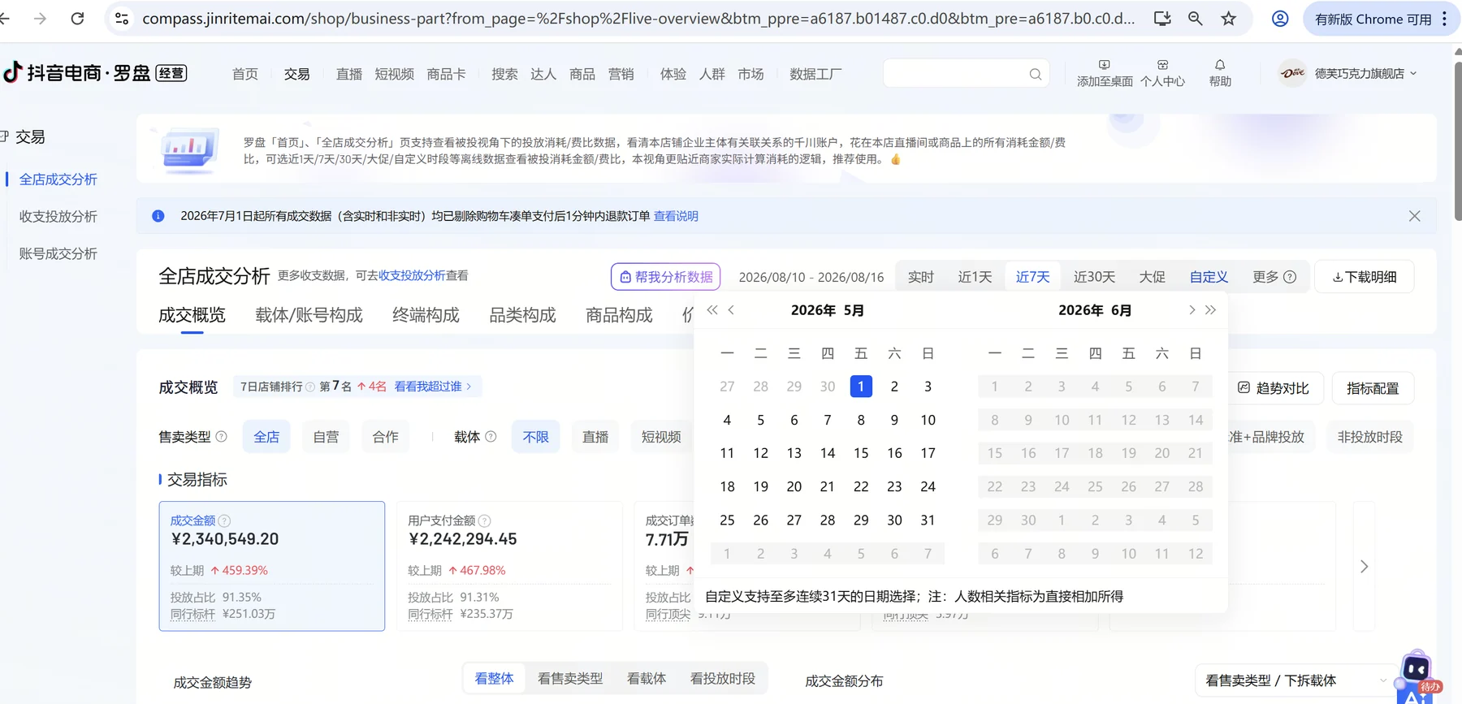Image resolution: width=1462 pixels, height=704 pixels.
Task: Go to next month in the calendar
Action: tap(1192, 310)
